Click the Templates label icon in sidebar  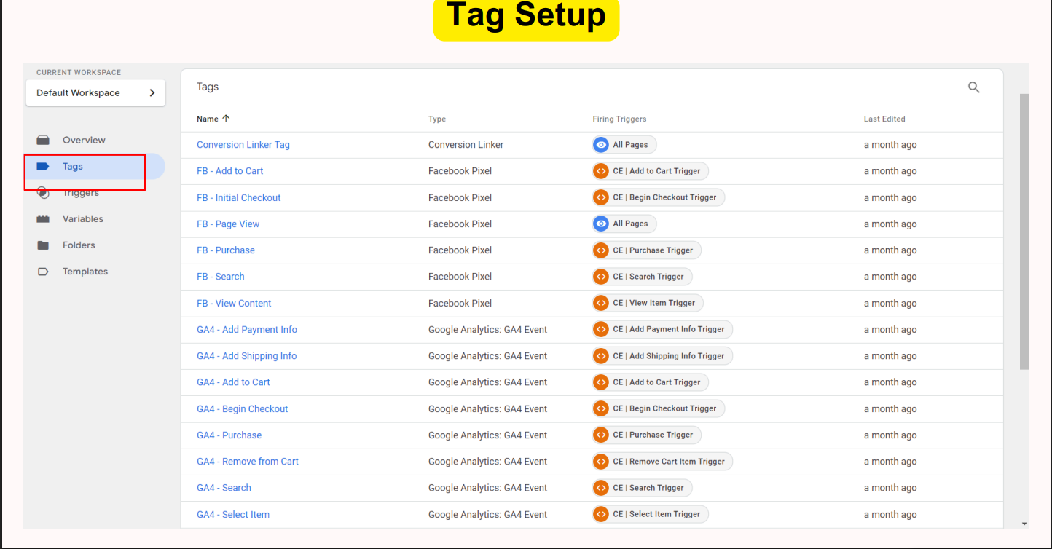43,272
